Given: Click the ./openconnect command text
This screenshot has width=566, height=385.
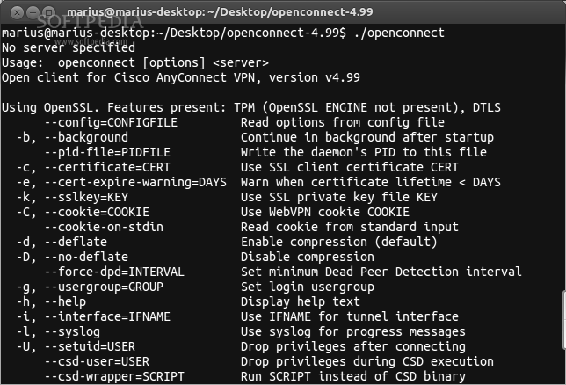Looking at the screenshot, I should click(x=399, y=33).
